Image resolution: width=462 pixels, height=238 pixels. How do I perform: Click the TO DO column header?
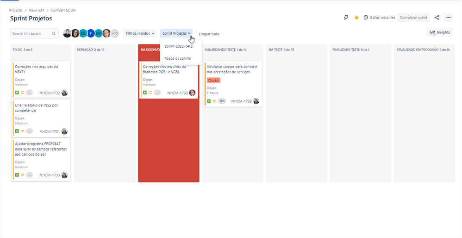pos(22,50)
